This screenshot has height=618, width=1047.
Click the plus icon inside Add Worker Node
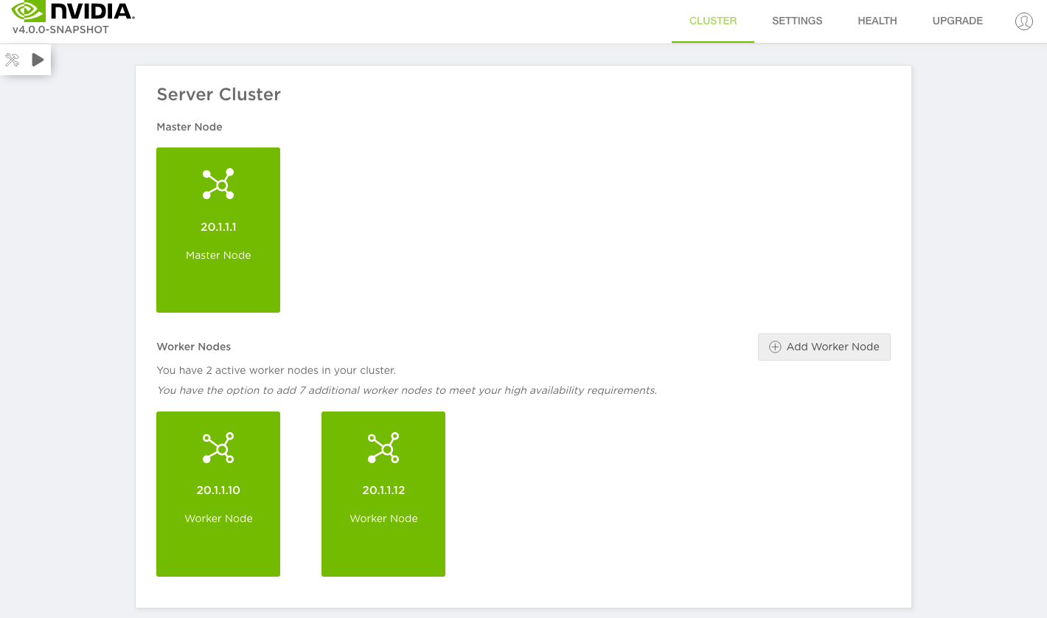click(775, 347)
